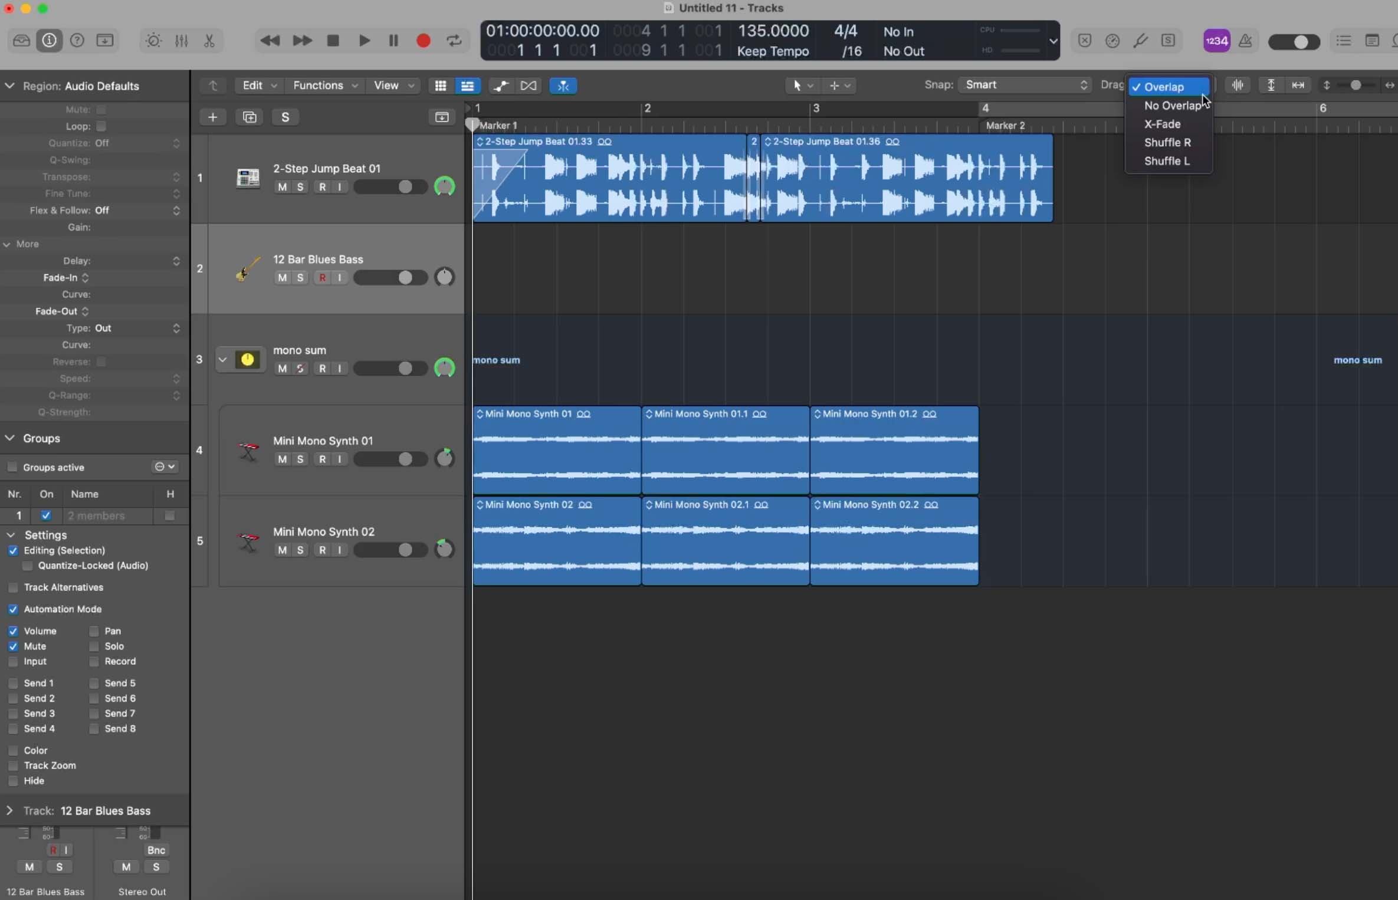Open the List Editors icon
This screenshot has height=900, width=1398.
(1344, 41)
